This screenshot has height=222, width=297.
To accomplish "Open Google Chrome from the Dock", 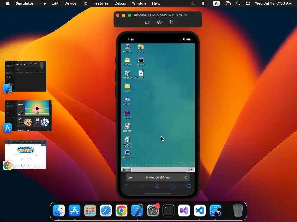I will pyautogui.click(x=122, y=210).
